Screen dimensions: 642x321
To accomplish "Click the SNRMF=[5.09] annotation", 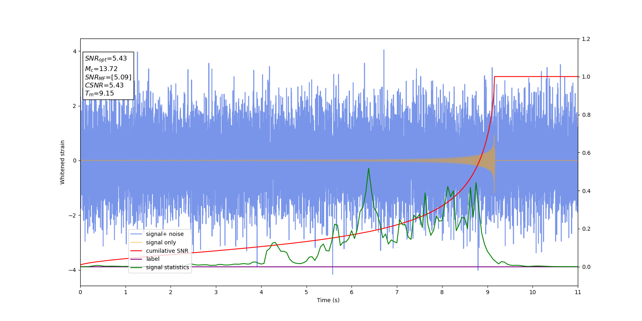I will pyautogui.click(x=108, y=77).
